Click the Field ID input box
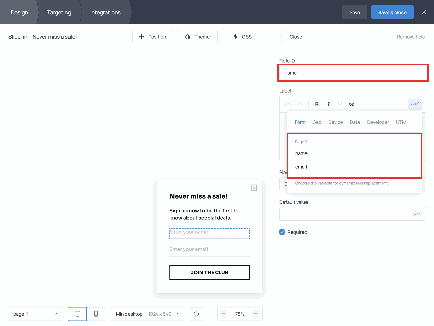 353,73
